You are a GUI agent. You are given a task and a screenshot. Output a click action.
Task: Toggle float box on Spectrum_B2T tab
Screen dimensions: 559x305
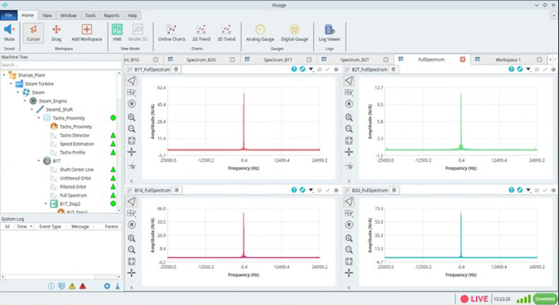click(x=386, y=60)
